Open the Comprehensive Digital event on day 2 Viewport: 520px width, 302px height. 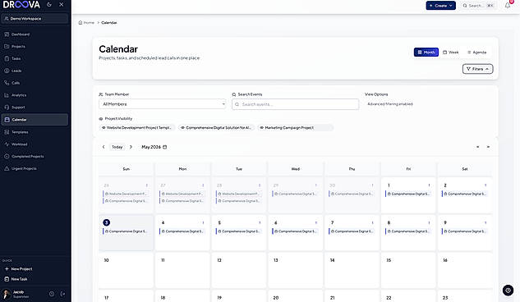pyautogui.click(x=465, y=194)
